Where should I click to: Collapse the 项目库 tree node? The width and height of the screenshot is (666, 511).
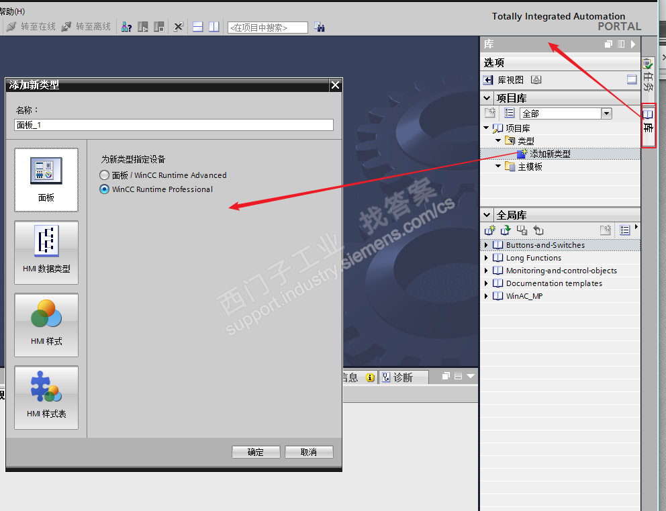(x=486, y=128)
